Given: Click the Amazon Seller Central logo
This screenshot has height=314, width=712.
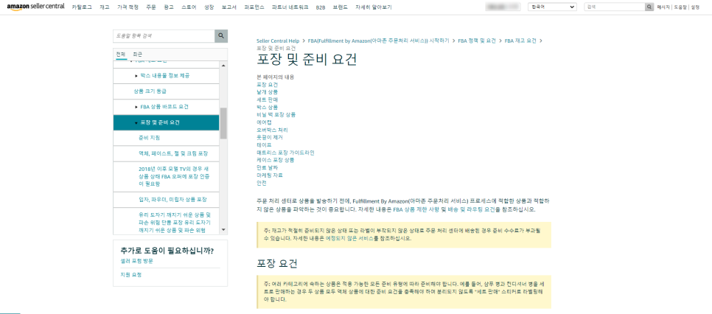Looking at the screenshot, I should pos(36,7).
